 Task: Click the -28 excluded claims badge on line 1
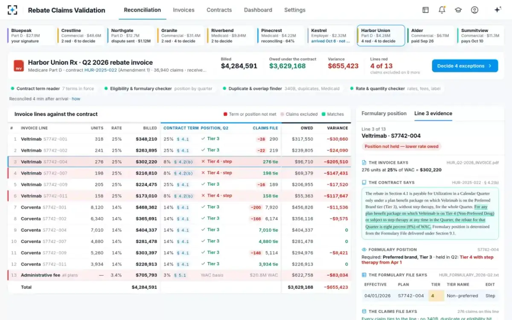[261, 139]
